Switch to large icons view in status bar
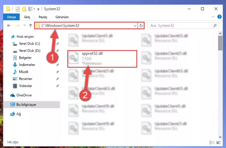Screen dimensions: 226x148 point(218,142)
